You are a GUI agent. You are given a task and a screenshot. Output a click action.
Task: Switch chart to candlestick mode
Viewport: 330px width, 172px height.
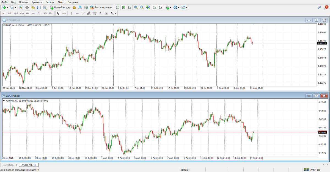click(123, 7)
